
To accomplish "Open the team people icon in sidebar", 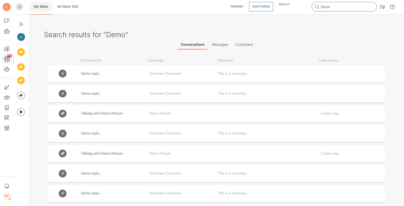I will pos(7,98).
